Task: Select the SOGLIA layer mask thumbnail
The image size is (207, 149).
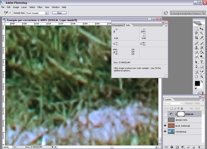Action: pyautogui.click(x=180, y=114)
